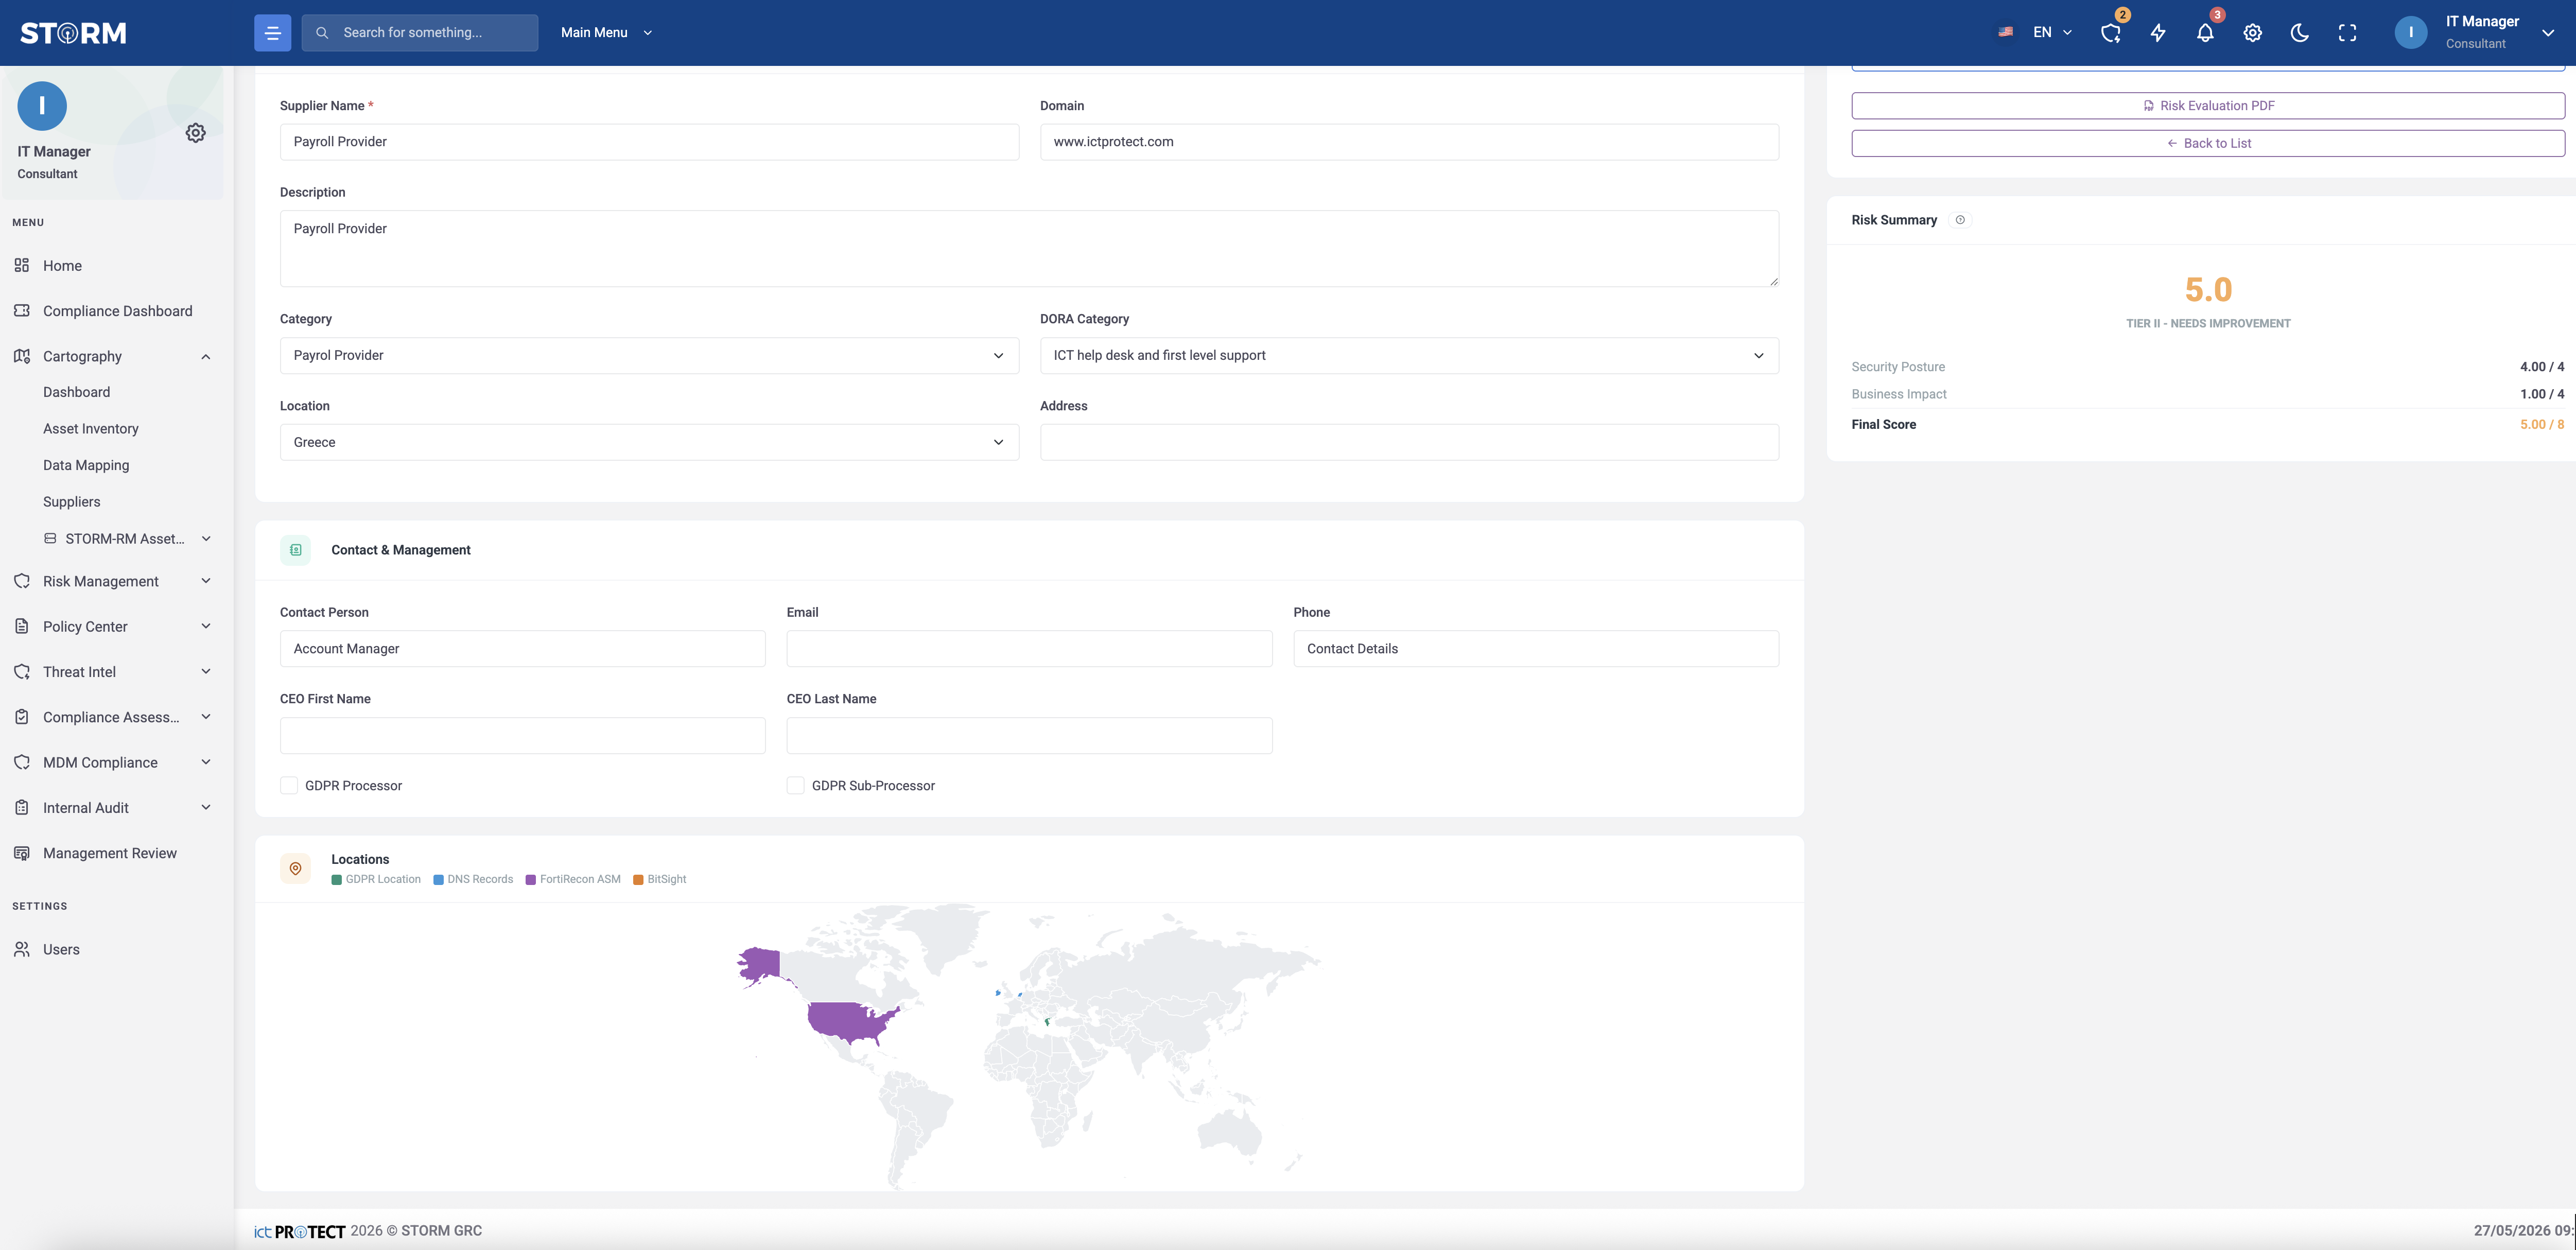
Task: Switch to dark mode moon icon
Action: (x=2300, y=33)
